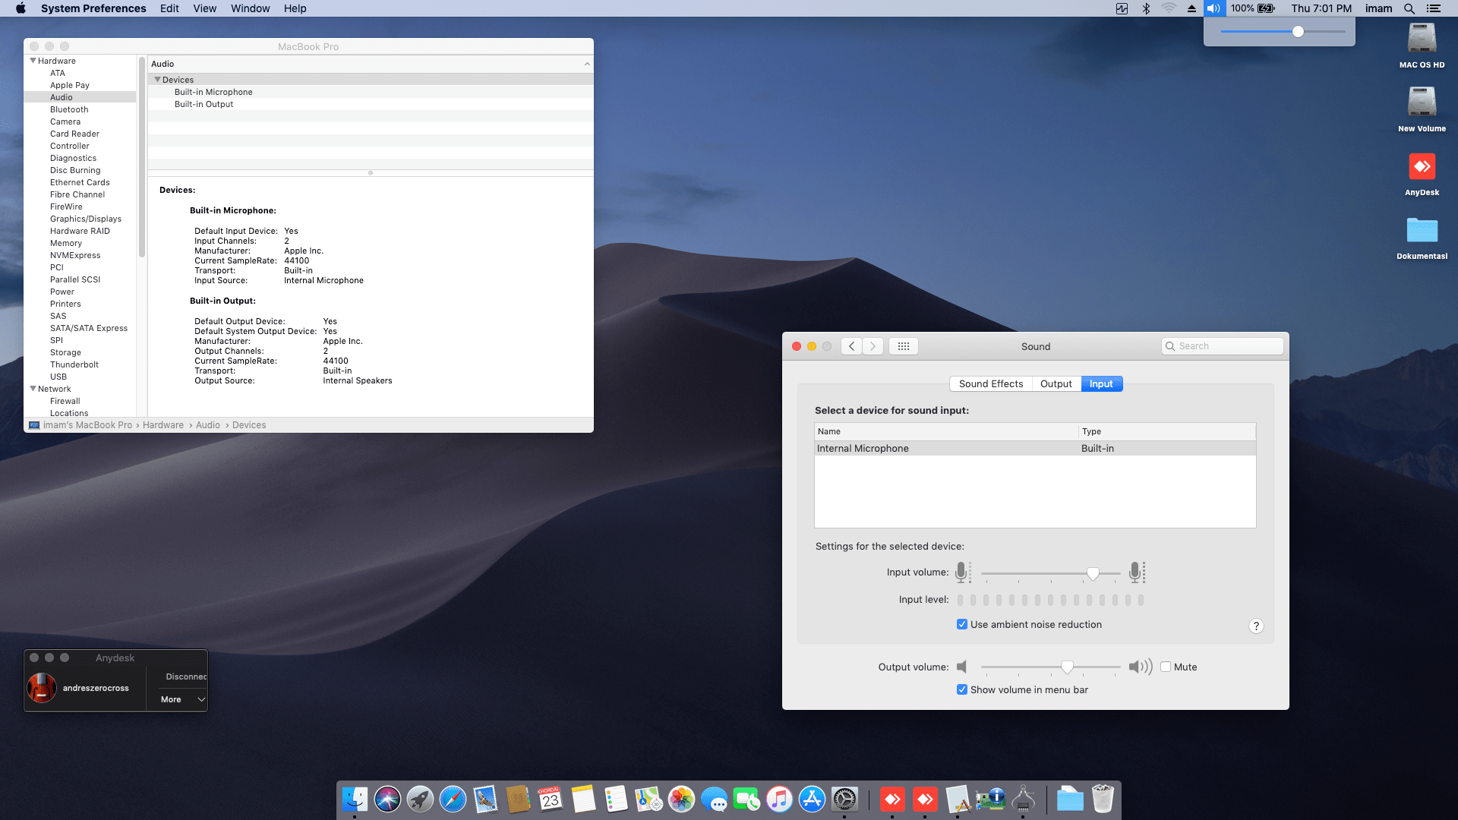Open Photos from the Dock
The width and height of the screenshot is (1458, 820).
pyautogui.click(x=681, y=799)
